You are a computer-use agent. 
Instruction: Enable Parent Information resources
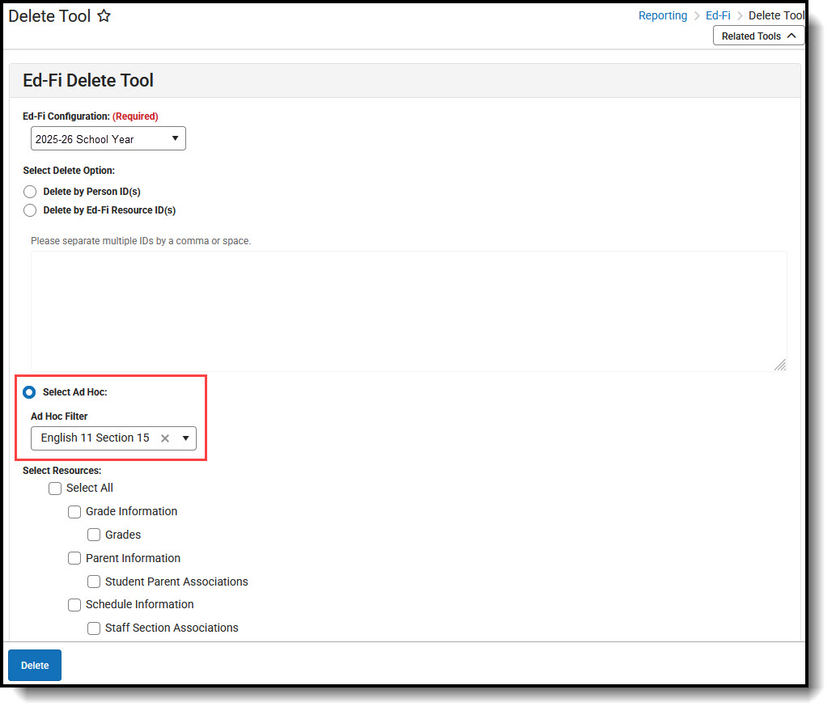click(x=74, y=558)
